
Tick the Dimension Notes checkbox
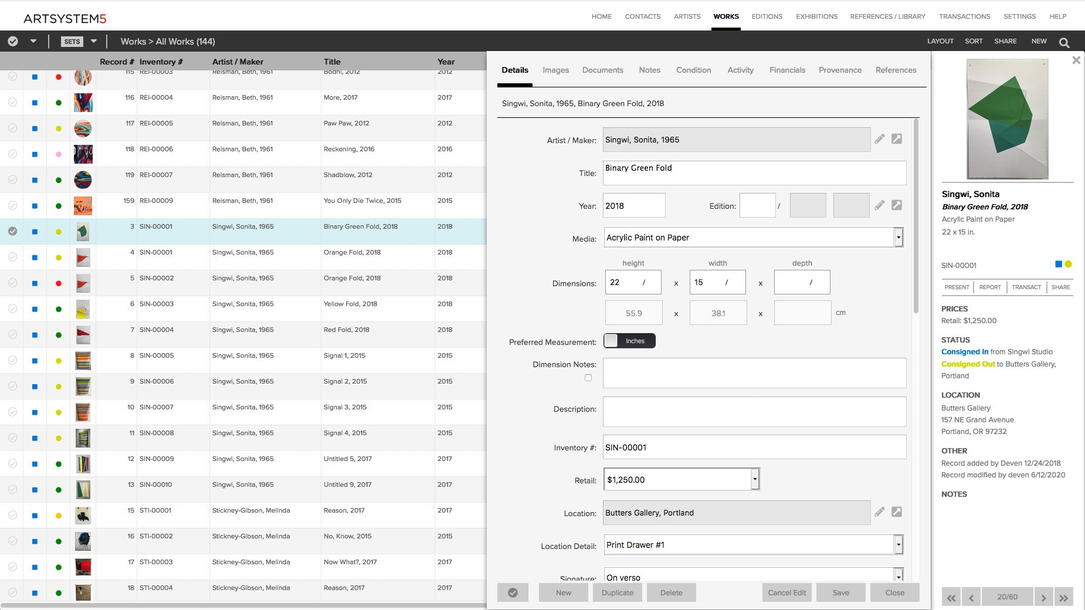coord(588,378)
